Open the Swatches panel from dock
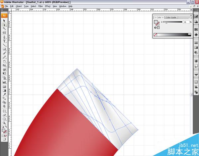 [196, 30]
